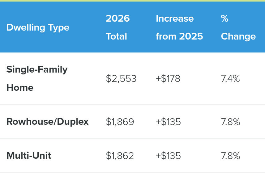This screenshot has height=176, width=265.
Task: Select the $1,869 total cell
Action: 120,122
